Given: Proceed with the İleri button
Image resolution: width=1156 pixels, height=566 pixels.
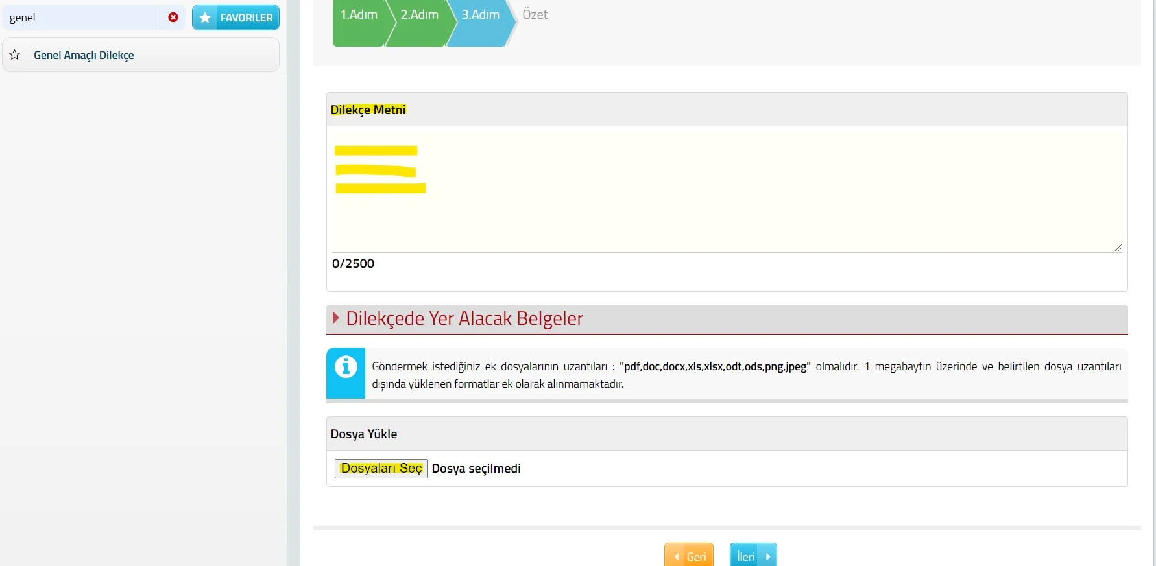Looking at the screenshot, I should pyautogui.click(x=753, y=556).
